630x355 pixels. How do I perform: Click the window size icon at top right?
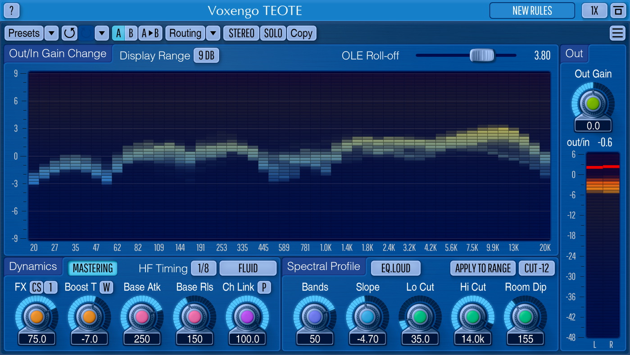616,11
